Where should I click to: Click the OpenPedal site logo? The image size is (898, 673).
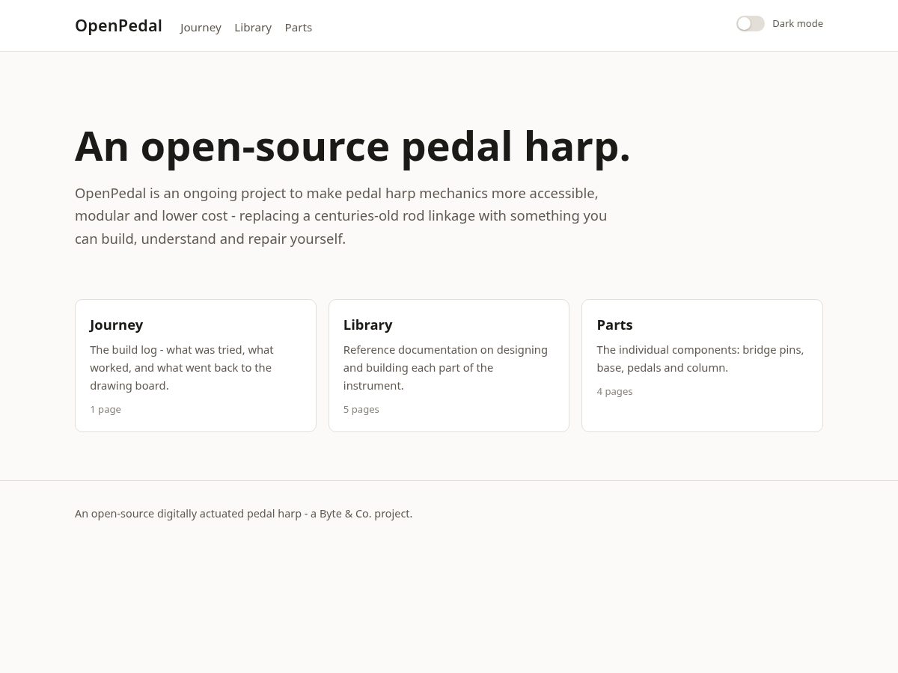coord(118,25)
